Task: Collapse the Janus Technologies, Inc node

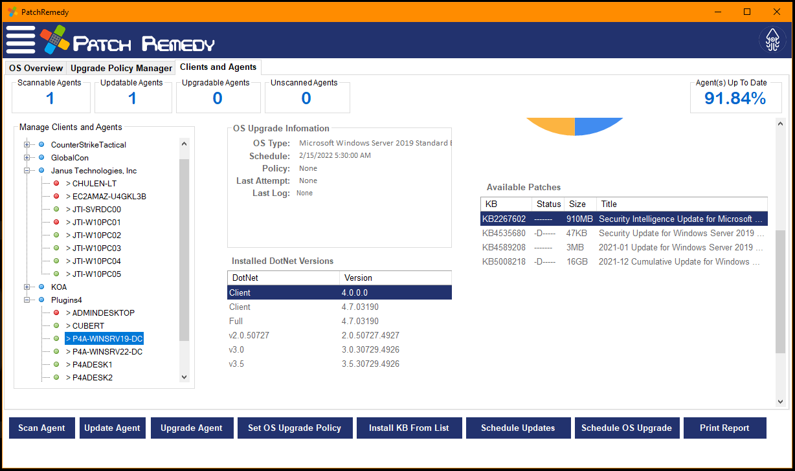Action: point(26,170)
